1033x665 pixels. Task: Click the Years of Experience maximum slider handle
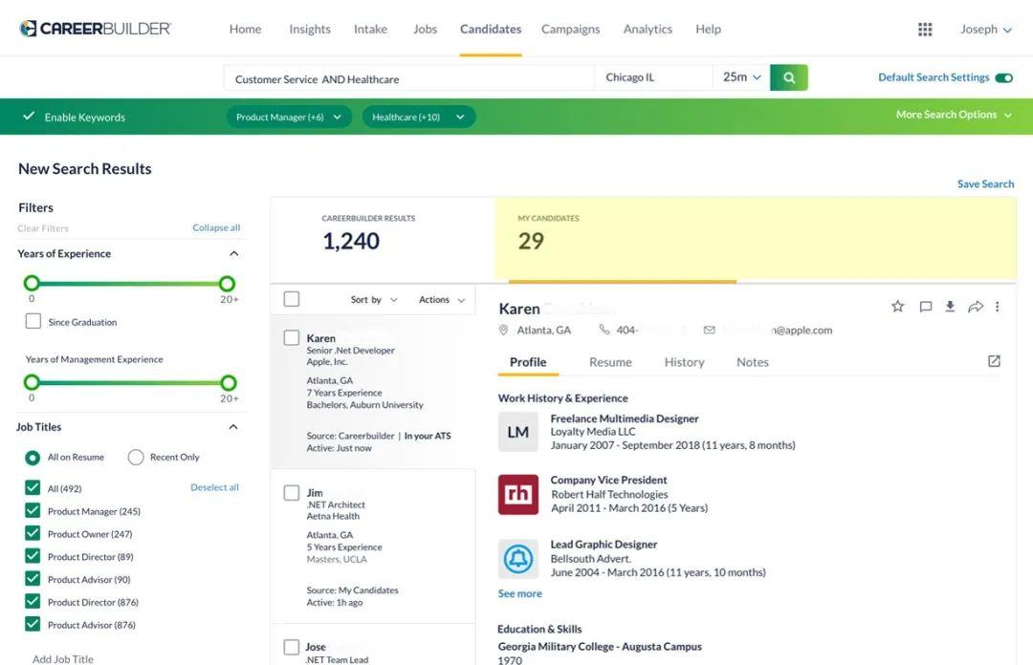click(x=227, y=284)
